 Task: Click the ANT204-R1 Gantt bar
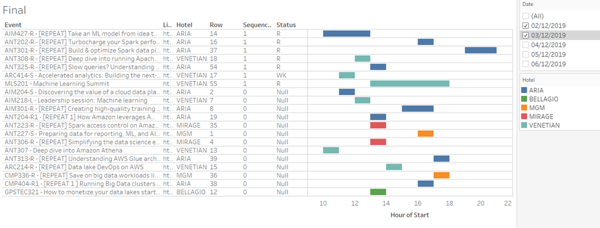(378, 117)
